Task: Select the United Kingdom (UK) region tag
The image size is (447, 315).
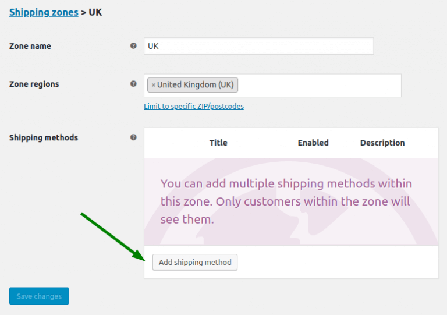Action: click(x=196, y=85)
